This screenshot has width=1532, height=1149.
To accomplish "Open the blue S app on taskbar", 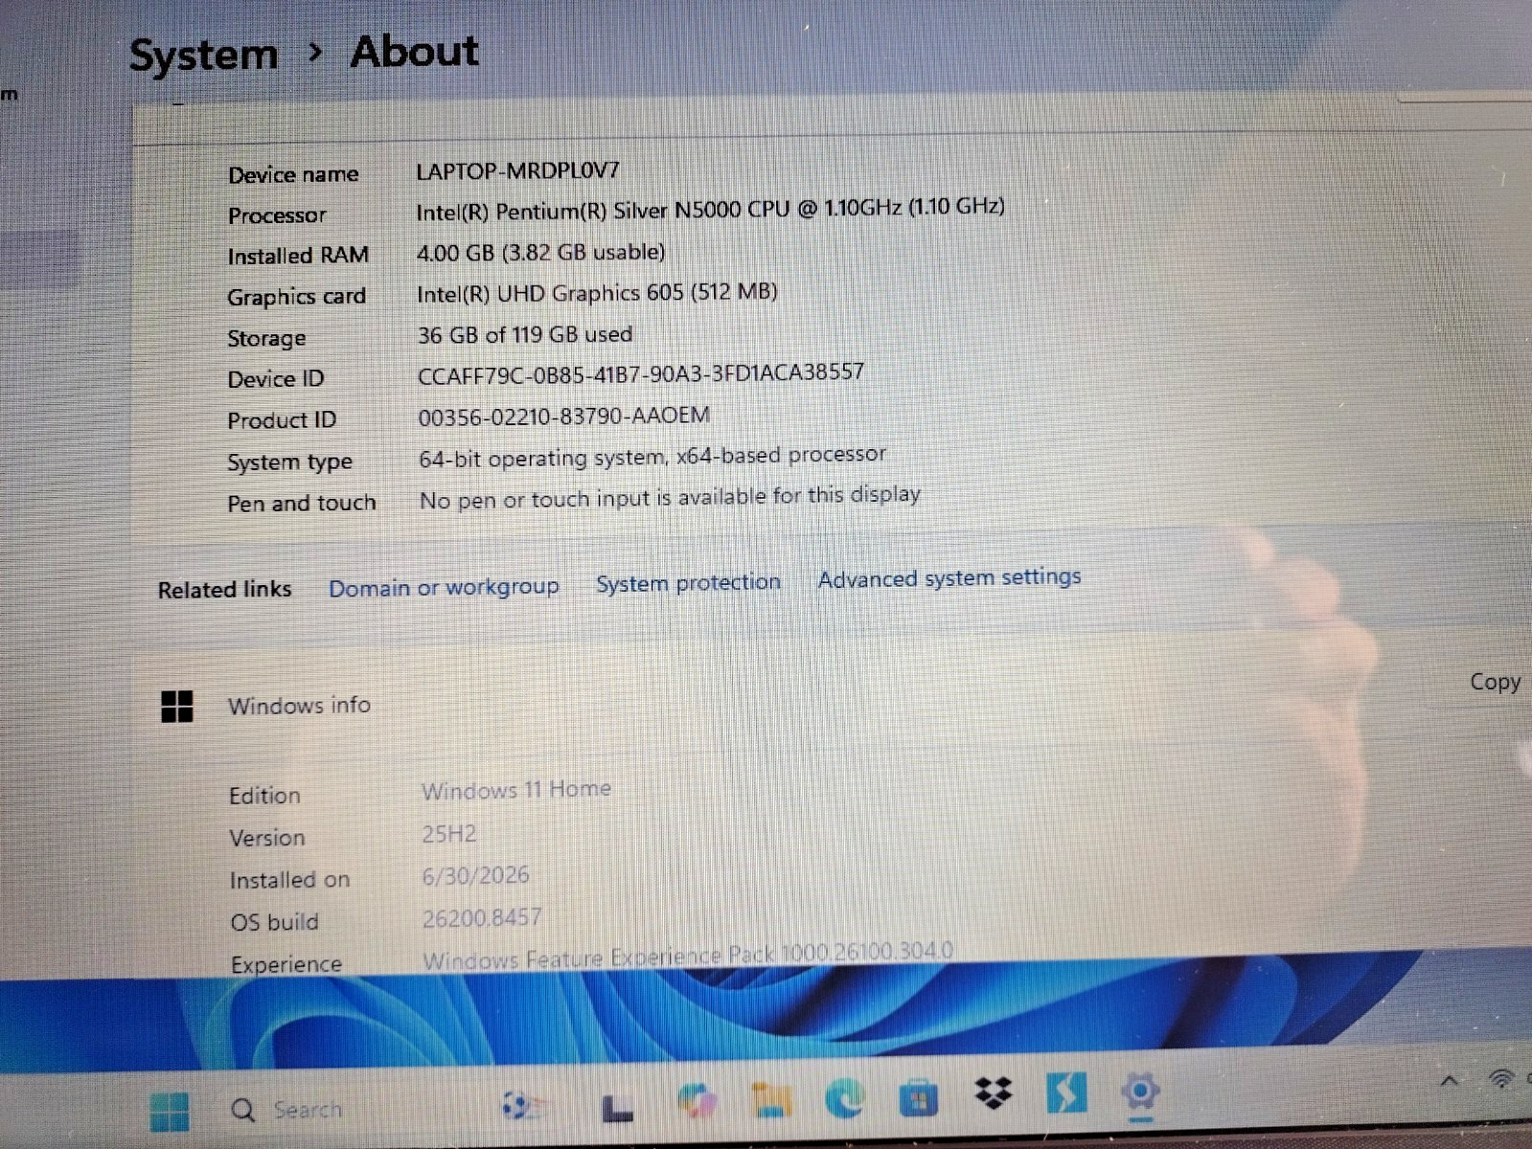I will tap(1066, 1093).
